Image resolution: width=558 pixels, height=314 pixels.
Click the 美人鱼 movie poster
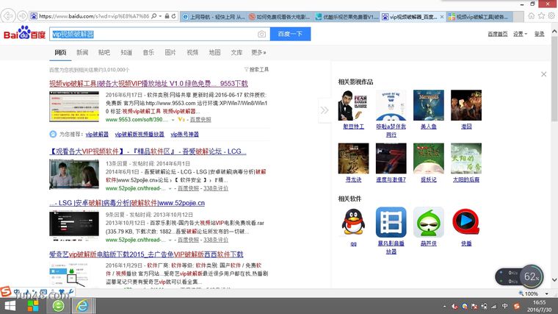[429, 105]
